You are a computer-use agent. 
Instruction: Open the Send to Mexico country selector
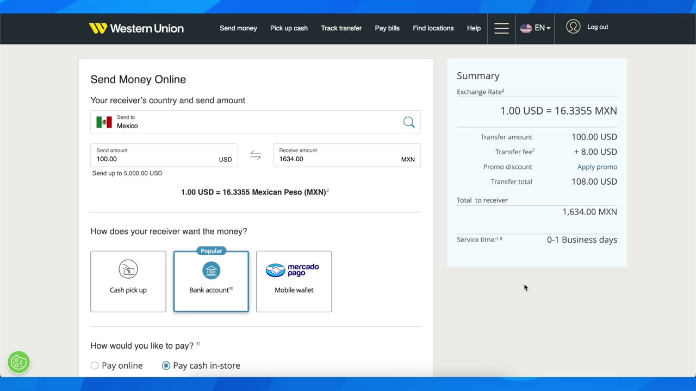256,122
